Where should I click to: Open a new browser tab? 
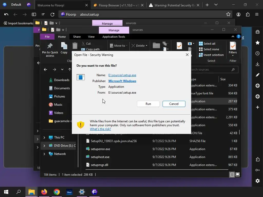click(207, 5)
